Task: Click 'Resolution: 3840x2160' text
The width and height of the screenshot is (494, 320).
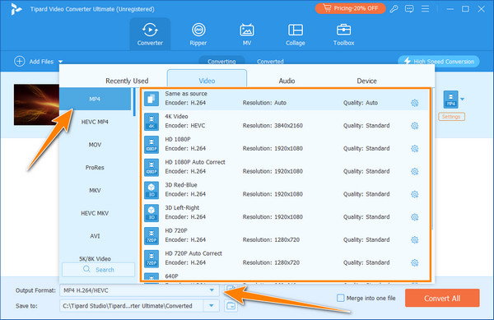Action: point(273,126)
